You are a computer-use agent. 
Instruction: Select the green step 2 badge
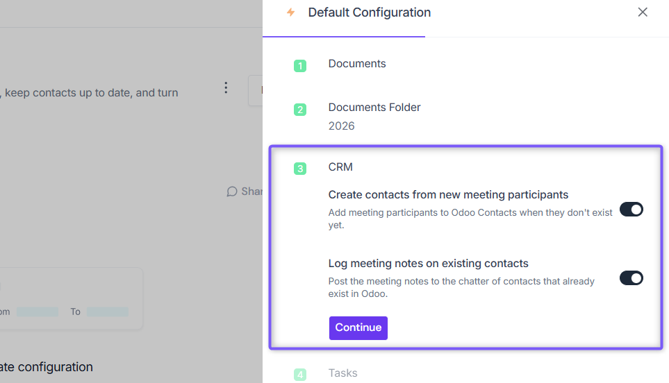click(x=300, y=110)
